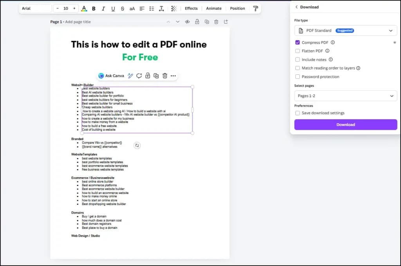Click the comment icon in floating toolbar
This screenshot has height=266, width=401.
point(139,75)
